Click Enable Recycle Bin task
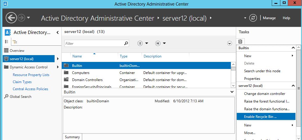This screenshot has height=140, width=302. tap(260, 116)
